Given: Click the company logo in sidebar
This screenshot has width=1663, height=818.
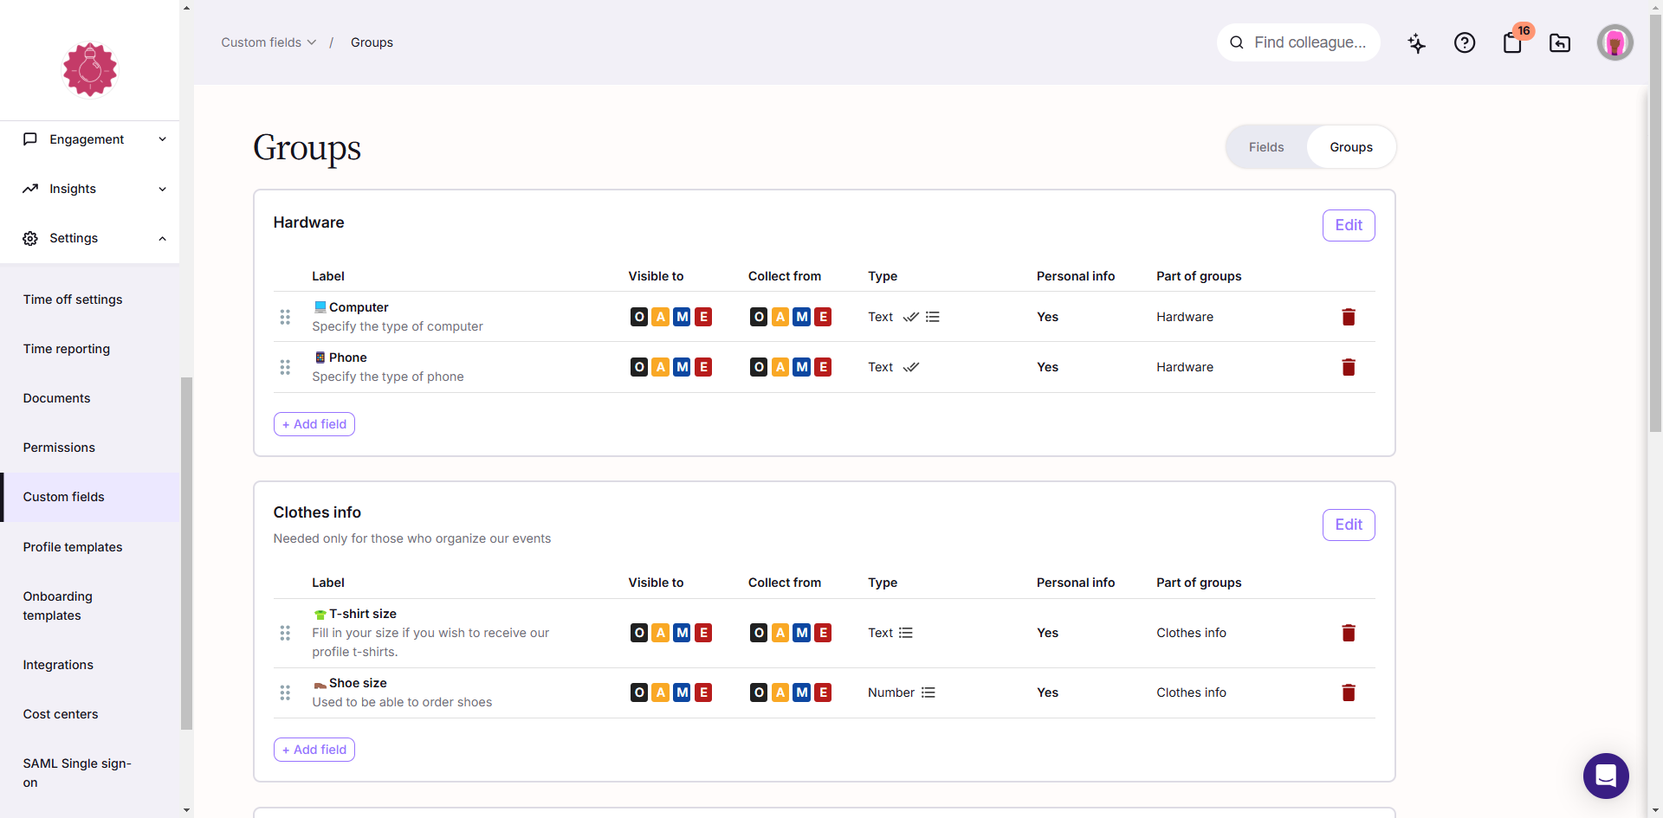Looking at the screenshot, I should click(90, 69).
